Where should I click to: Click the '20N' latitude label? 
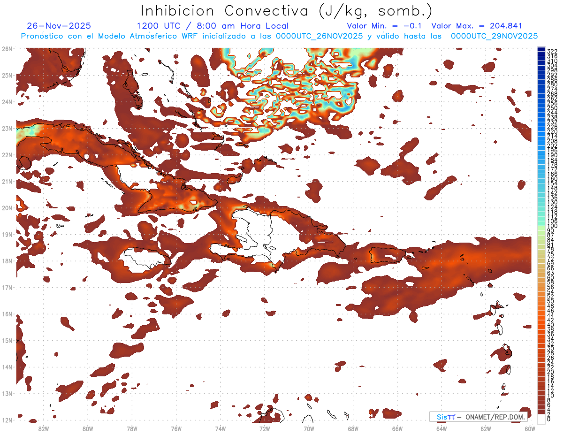(7, 208)
